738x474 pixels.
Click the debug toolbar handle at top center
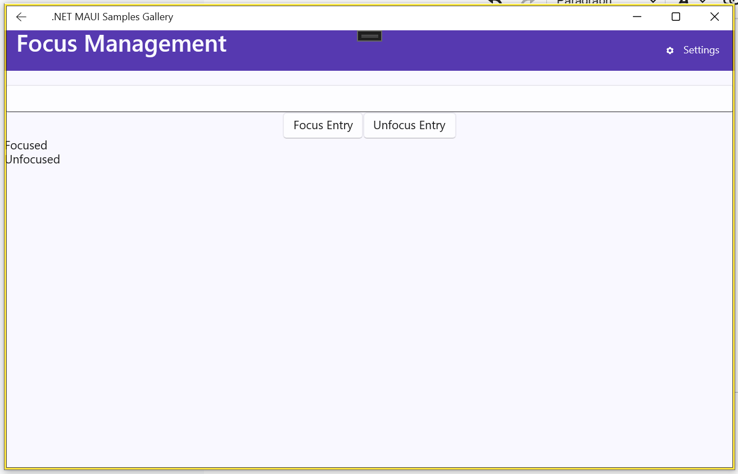pyautogui.click(x=369, y=36)
